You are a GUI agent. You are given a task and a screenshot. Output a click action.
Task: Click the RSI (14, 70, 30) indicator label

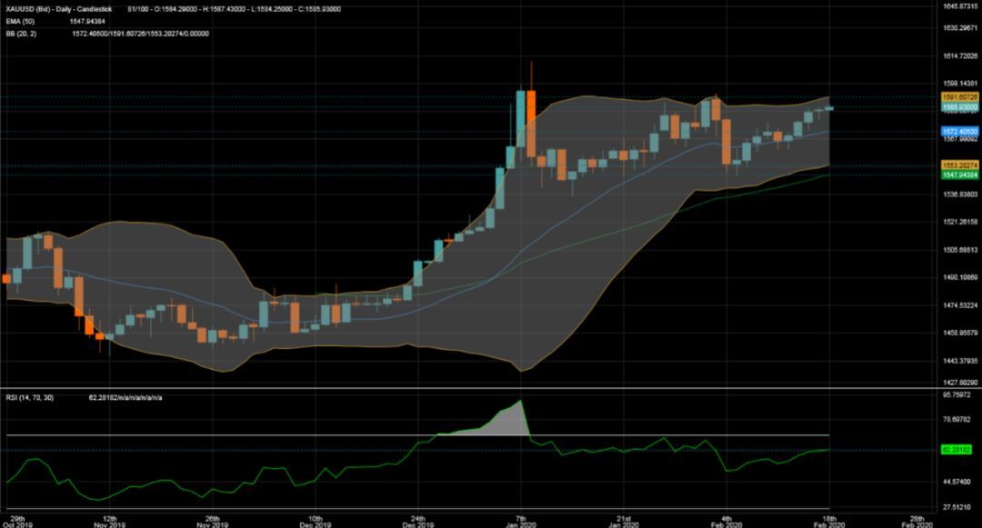point(29,398)
